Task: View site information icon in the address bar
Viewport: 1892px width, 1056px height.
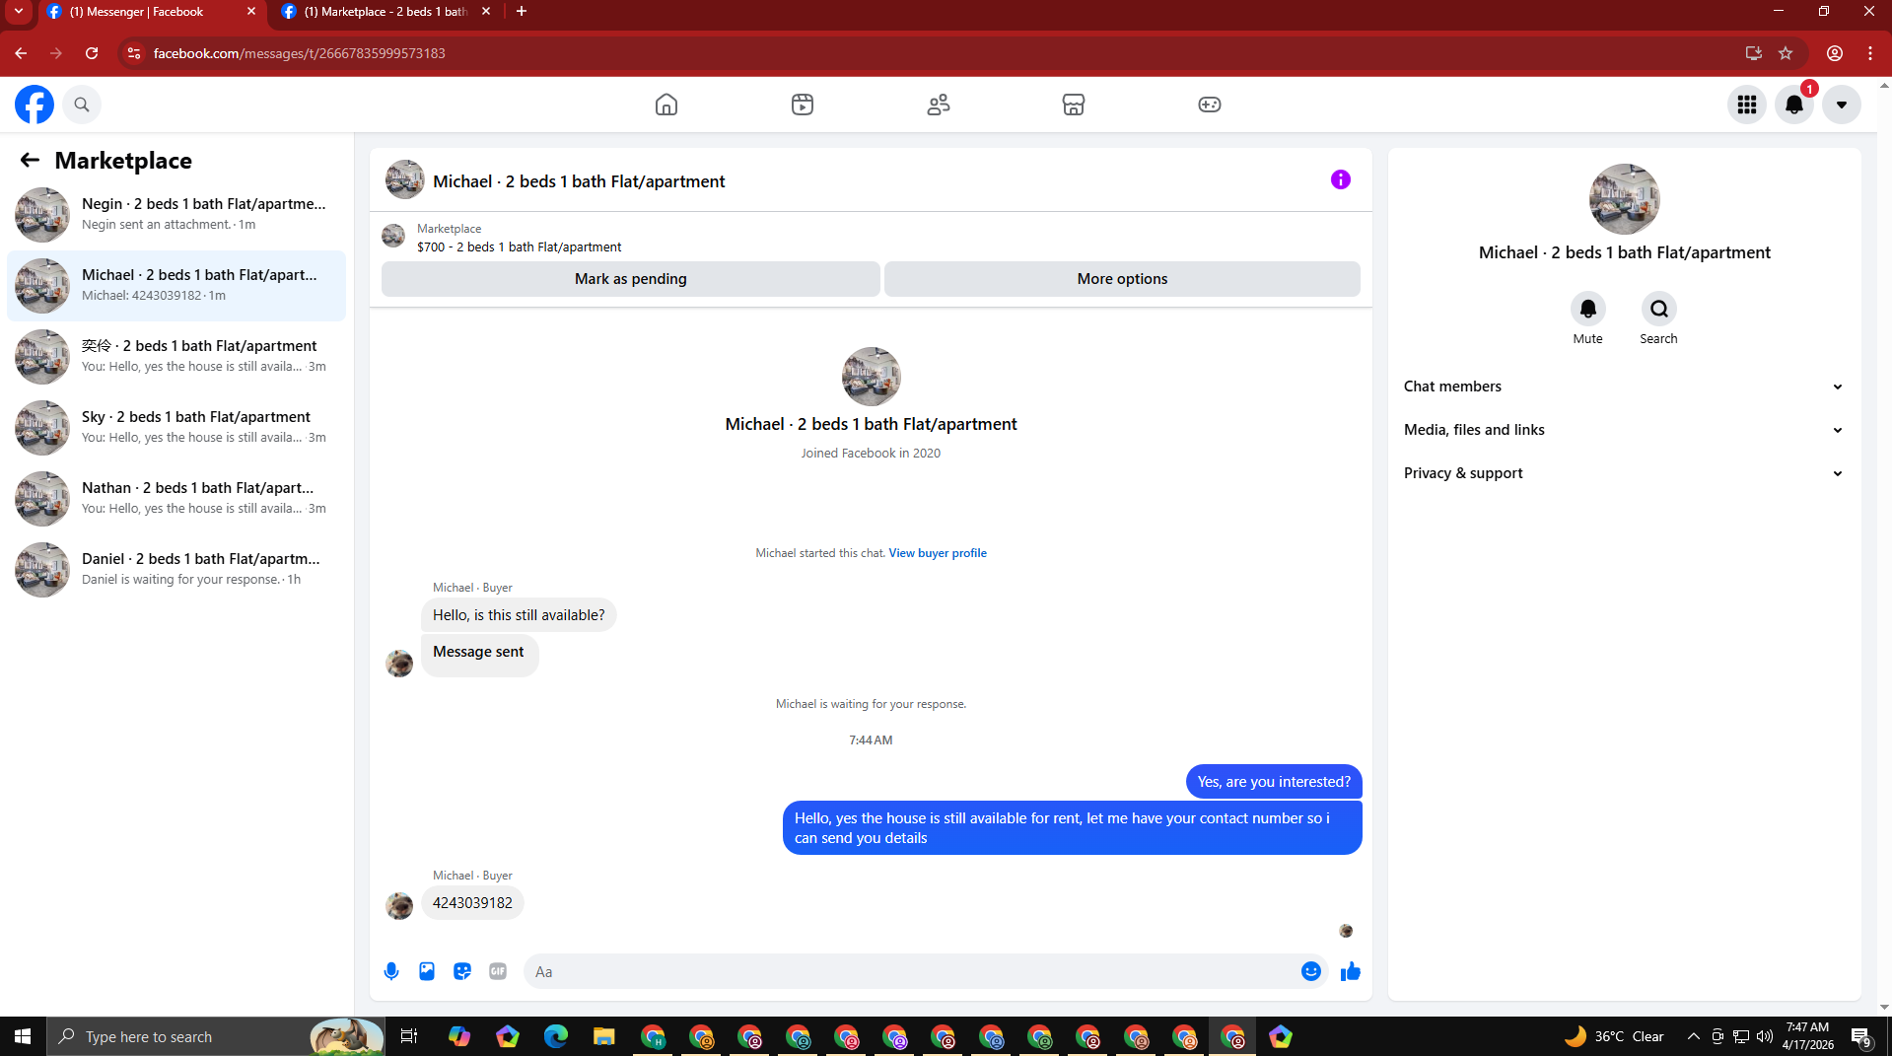Action: [x=135, y=53]
